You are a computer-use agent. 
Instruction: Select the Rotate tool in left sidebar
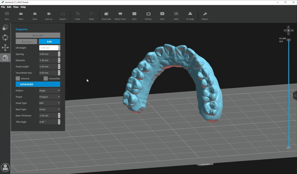click(x=5, y=38)
